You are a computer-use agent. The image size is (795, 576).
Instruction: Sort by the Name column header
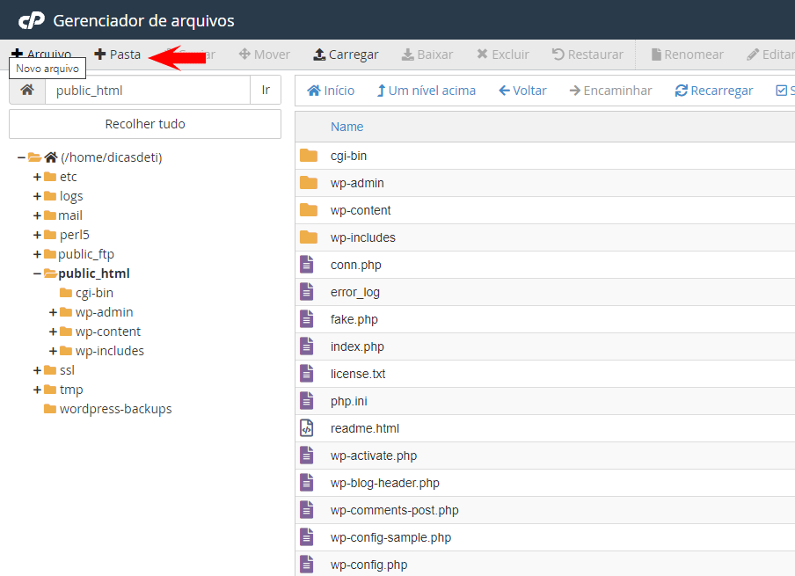(346, 127)
